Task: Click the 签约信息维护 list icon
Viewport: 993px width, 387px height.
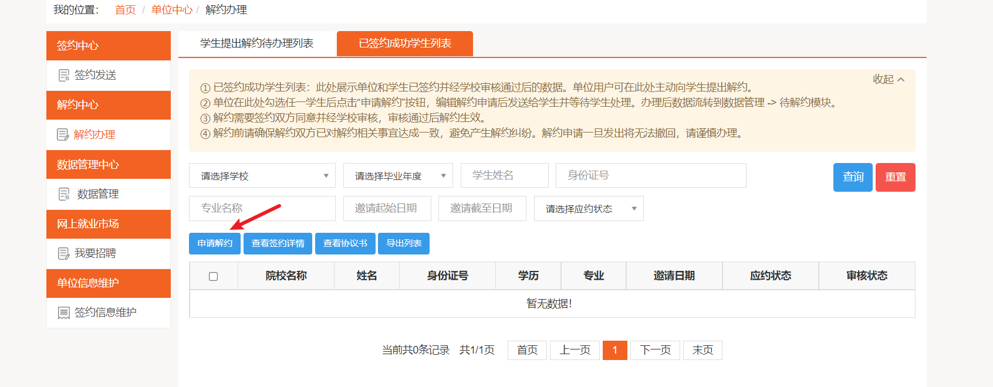Action: pos(64,313)
